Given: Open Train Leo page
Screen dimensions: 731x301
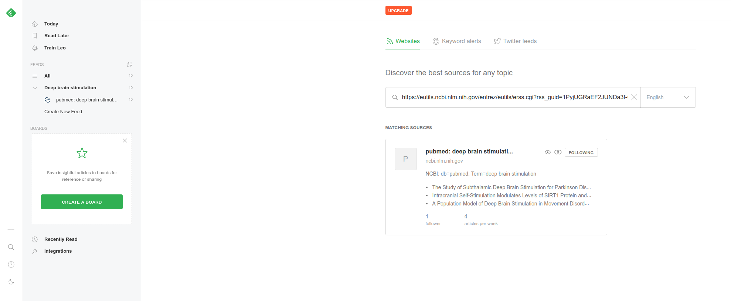Looking at the screenshot, I should (x=55, y=48).
